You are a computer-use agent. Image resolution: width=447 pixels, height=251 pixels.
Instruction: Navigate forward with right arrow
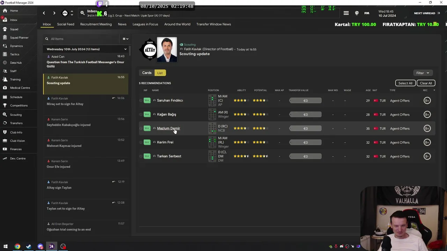54,13
